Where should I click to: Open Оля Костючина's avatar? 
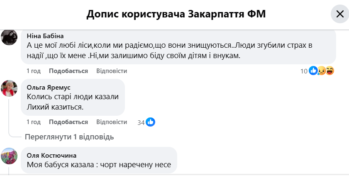click(x=9, y=156)
